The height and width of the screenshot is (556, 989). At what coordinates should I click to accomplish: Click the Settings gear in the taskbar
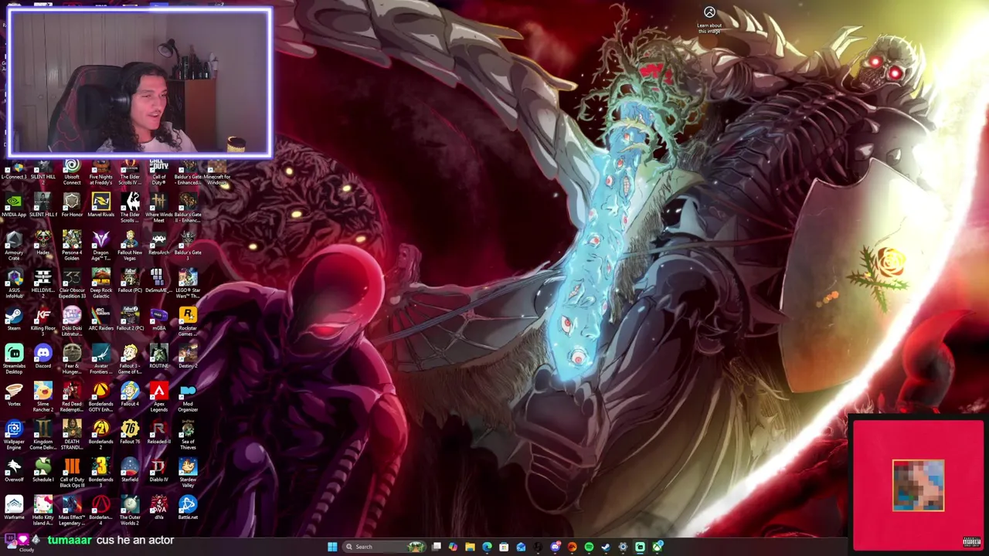623,547
